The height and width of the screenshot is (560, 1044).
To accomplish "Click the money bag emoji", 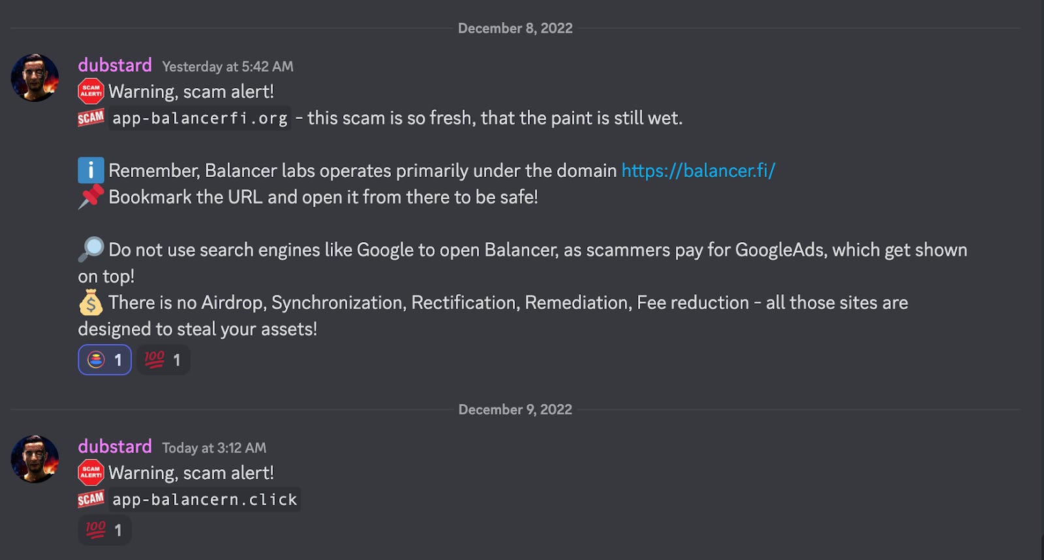I will (90, 303).
